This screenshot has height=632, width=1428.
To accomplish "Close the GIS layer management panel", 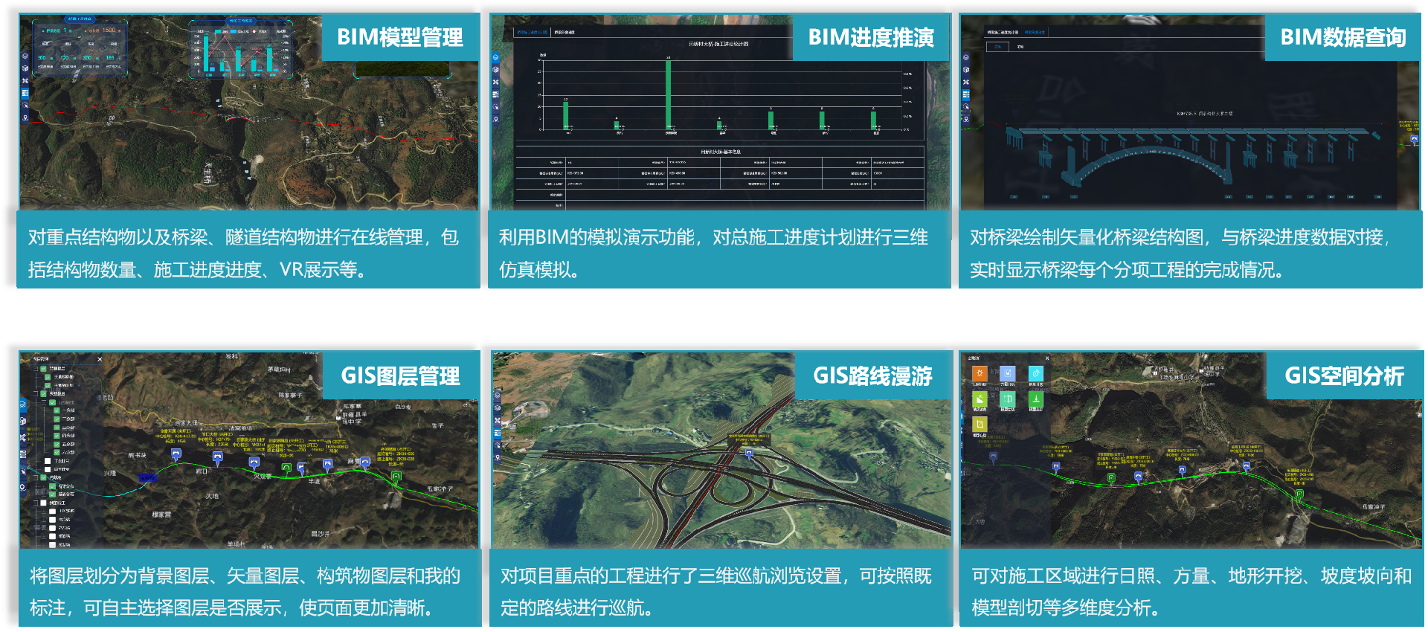I will [x=100, y=359].
